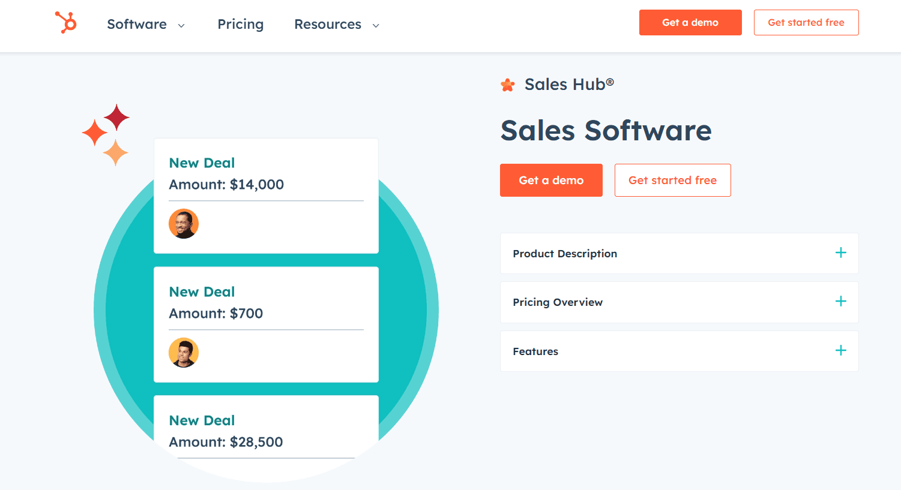Click the avatar on the $700 deal card
This screenshot has height=490, width=901.
tap(184, 353)
